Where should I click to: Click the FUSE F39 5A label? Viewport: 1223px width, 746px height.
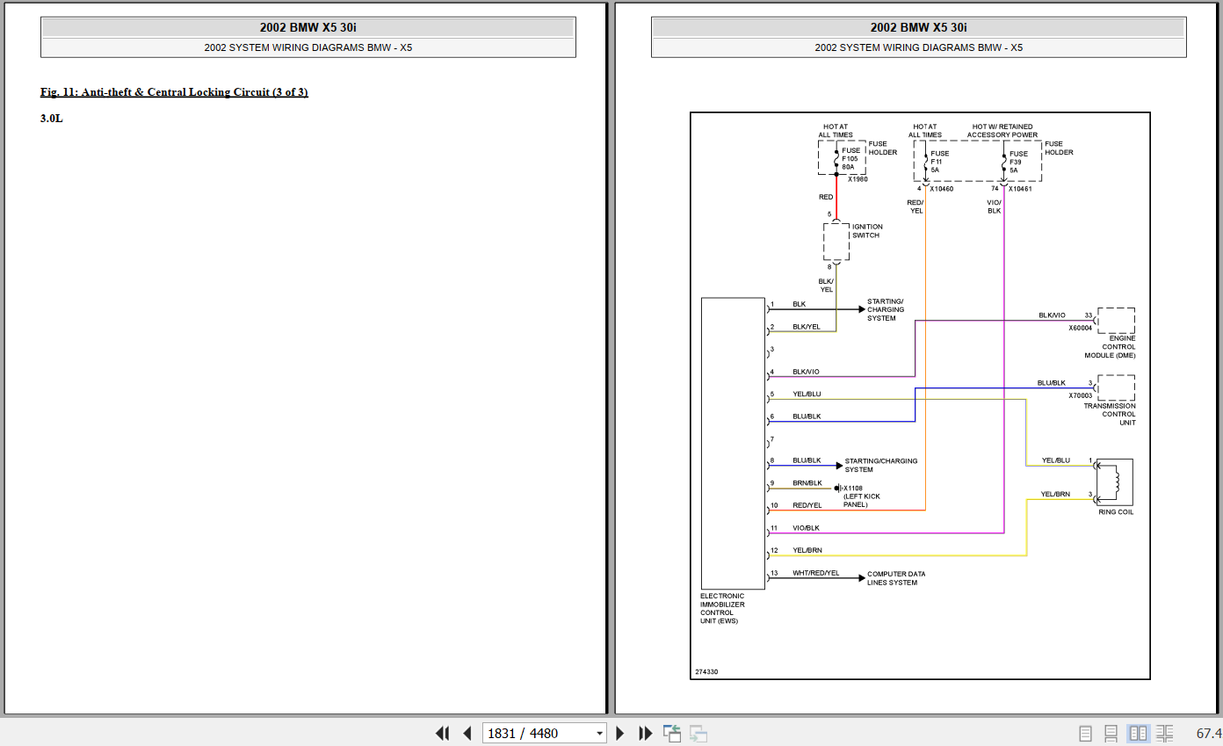[x=1018, y=163]
